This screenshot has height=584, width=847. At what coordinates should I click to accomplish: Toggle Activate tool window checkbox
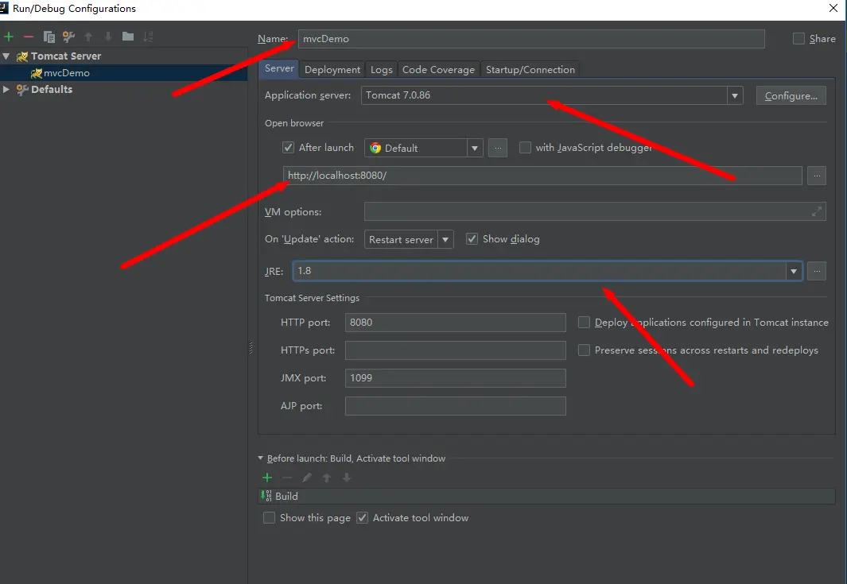[x=363, y=517]
